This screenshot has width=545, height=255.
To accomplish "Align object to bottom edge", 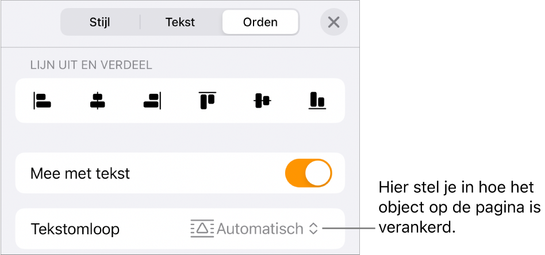I will 317,101.
